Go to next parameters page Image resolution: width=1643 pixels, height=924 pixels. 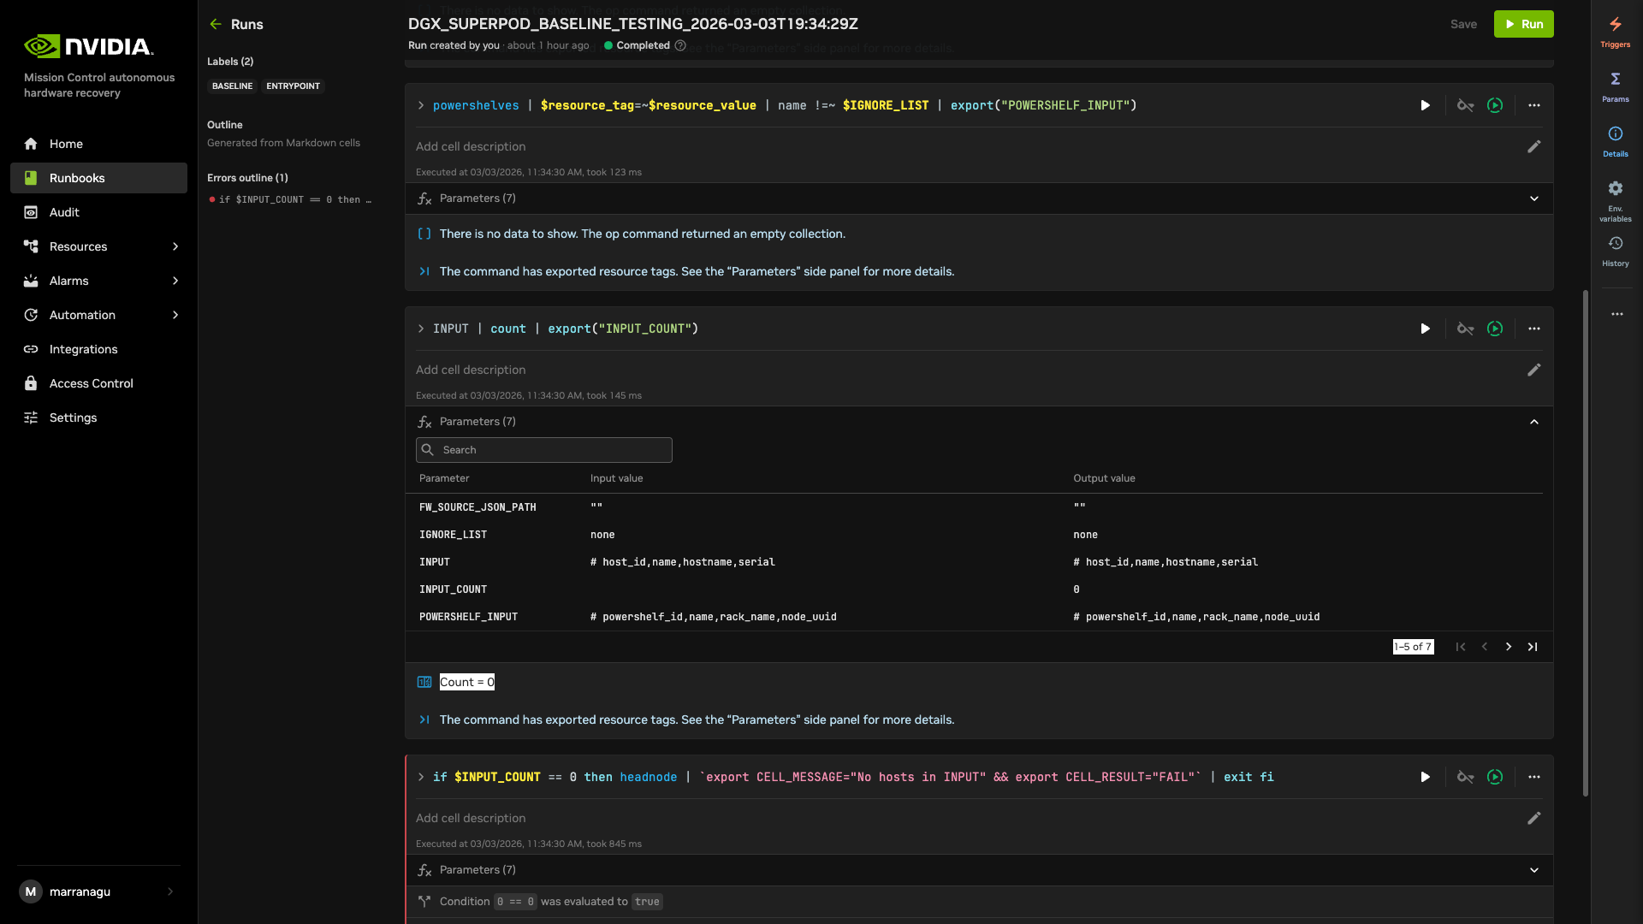click(x=1509, y=647)
